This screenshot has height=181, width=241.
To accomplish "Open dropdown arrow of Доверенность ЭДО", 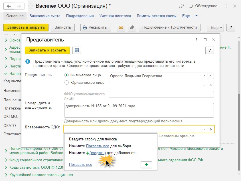I will 204,129.
